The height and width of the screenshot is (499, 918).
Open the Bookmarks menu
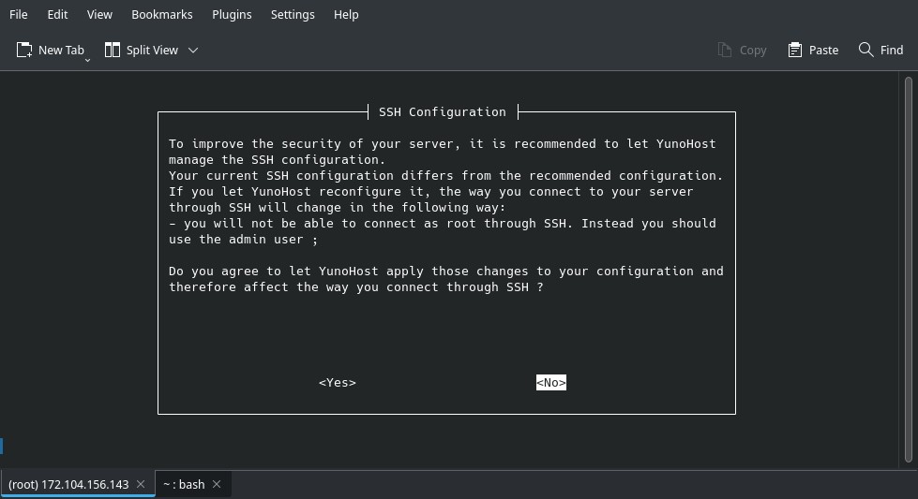click(162, 14)
